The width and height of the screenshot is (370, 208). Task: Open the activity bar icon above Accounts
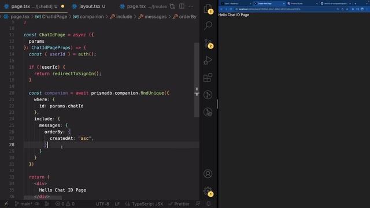[x=208, y=112]
